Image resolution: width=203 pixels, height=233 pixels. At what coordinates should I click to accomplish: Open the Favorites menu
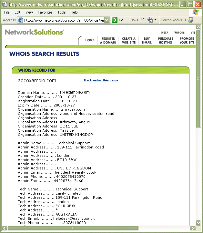point(45,12)
